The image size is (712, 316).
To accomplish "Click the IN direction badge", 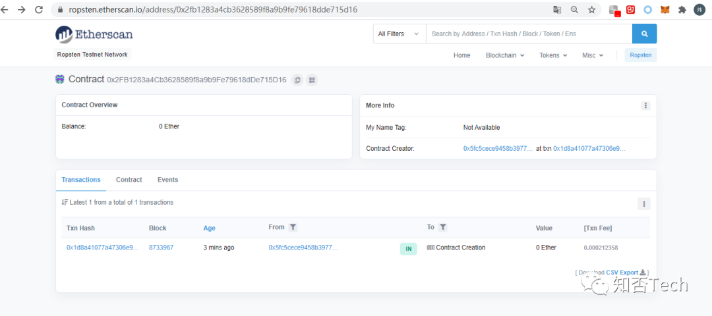I will click(408, 248).
